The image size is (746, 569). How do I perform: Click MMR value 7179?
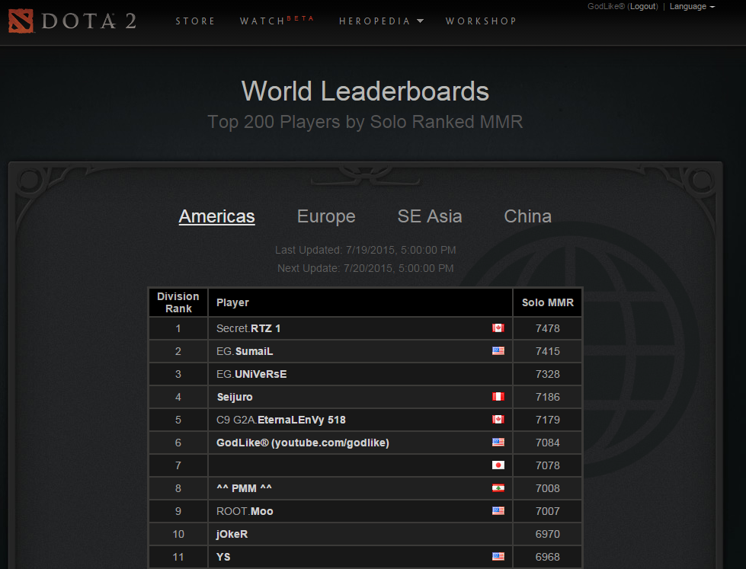pos(548,420)
